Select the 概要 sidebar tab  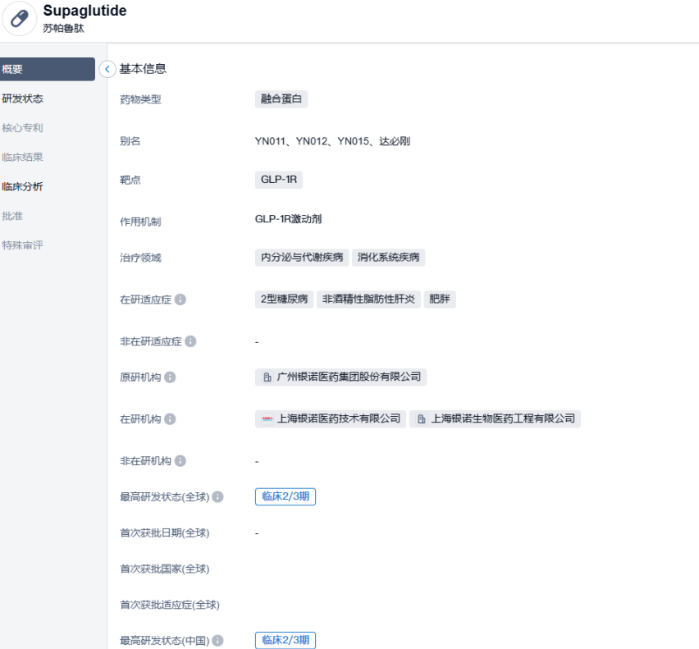[x=47, y=70]
